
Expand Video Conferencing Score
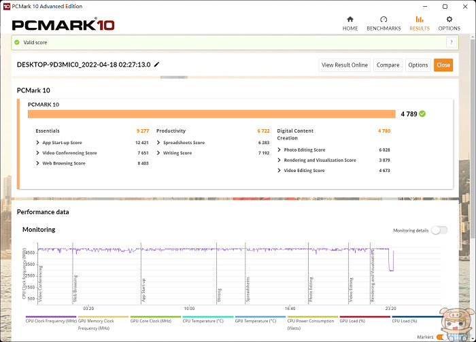pos(38,153)
